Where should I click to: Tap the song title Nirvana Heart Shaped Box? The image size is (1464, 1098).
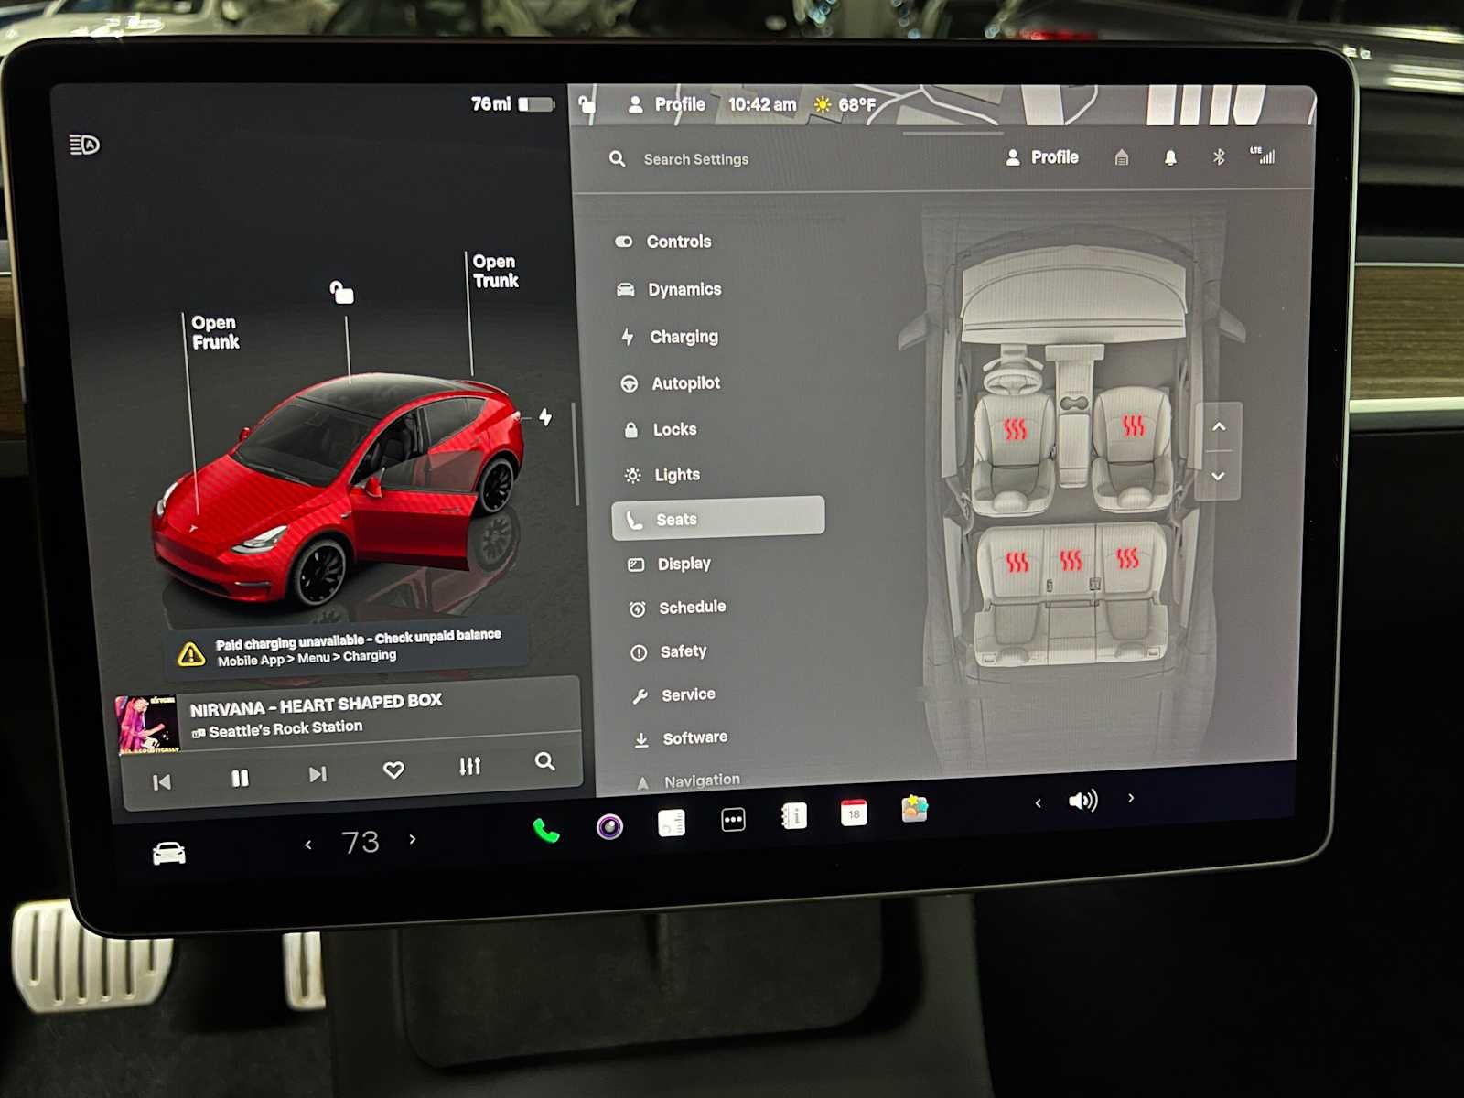[316, 705]
